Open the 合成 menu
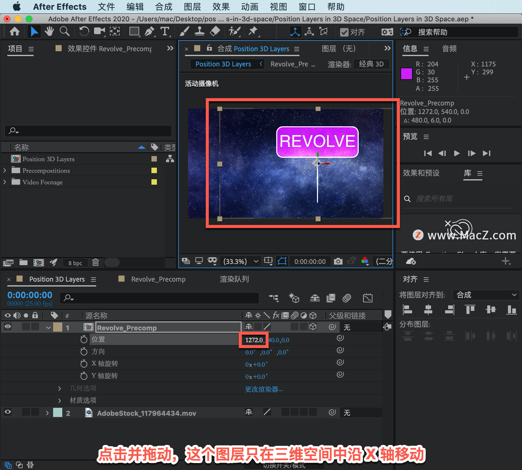The image size is (522, 470). pyautogui.click(x=164, y=7)
